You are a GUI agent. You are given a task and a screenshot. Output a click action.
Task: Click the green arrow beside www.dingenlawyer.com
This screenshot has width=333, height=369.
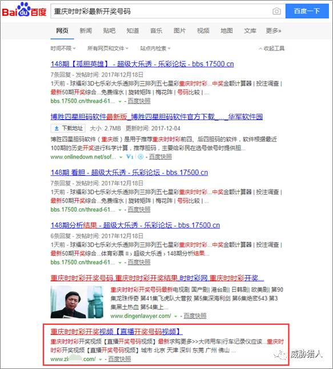(175, 316)
